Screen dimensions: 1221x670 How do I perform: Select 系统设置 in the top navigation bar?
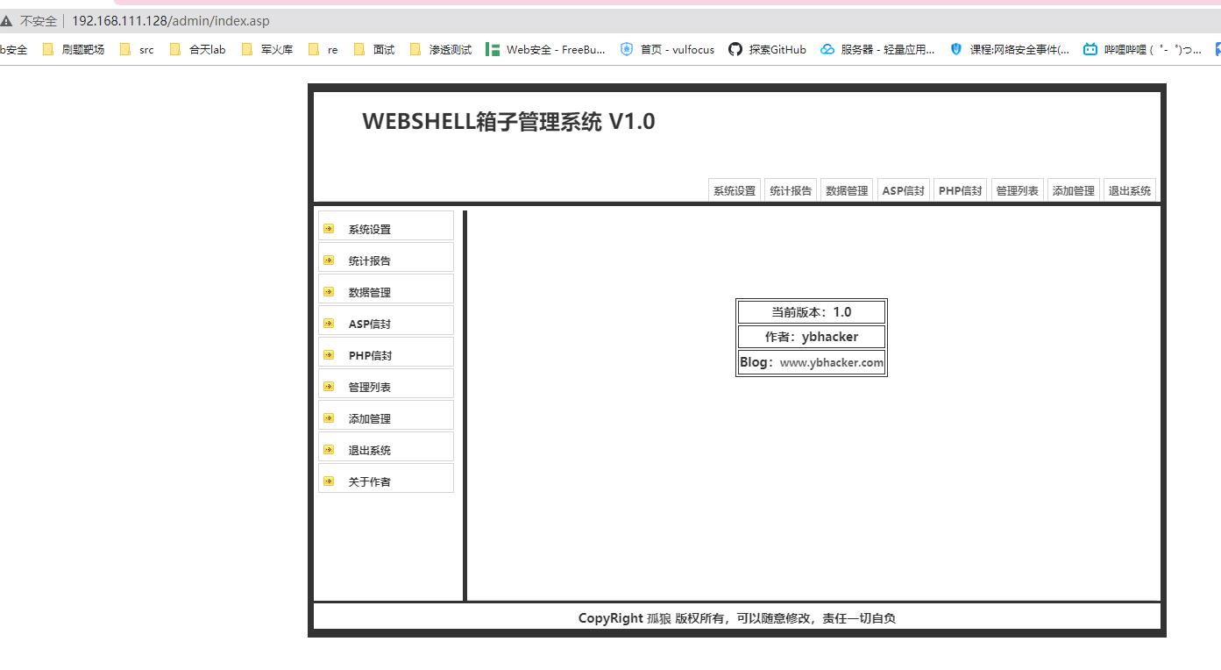[735, 190]
